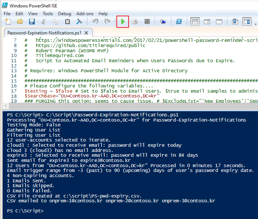The width and height of the screenshot is (258, 219).
Task: Click '4 Non-Expiring accounts.' output line
Action: click(x=40, y=176)
